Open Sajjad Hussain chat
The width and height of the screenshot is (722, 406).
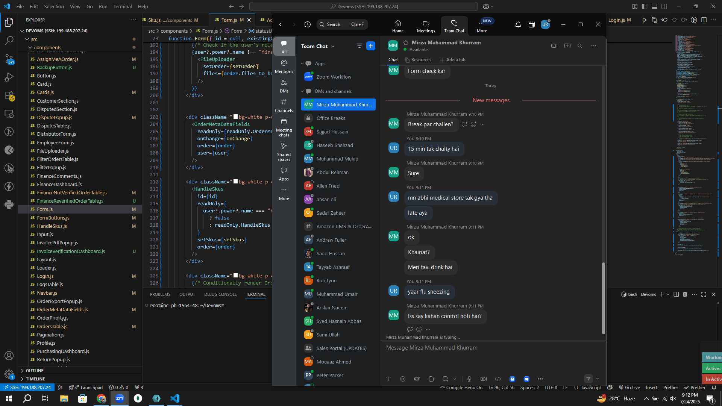[338, 132]
